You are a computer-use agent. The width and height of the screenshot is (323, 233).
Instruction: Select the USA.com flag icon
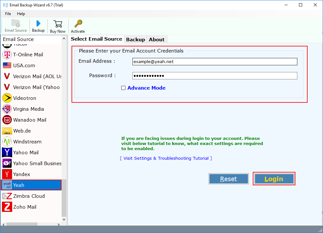tap(7, 65)
